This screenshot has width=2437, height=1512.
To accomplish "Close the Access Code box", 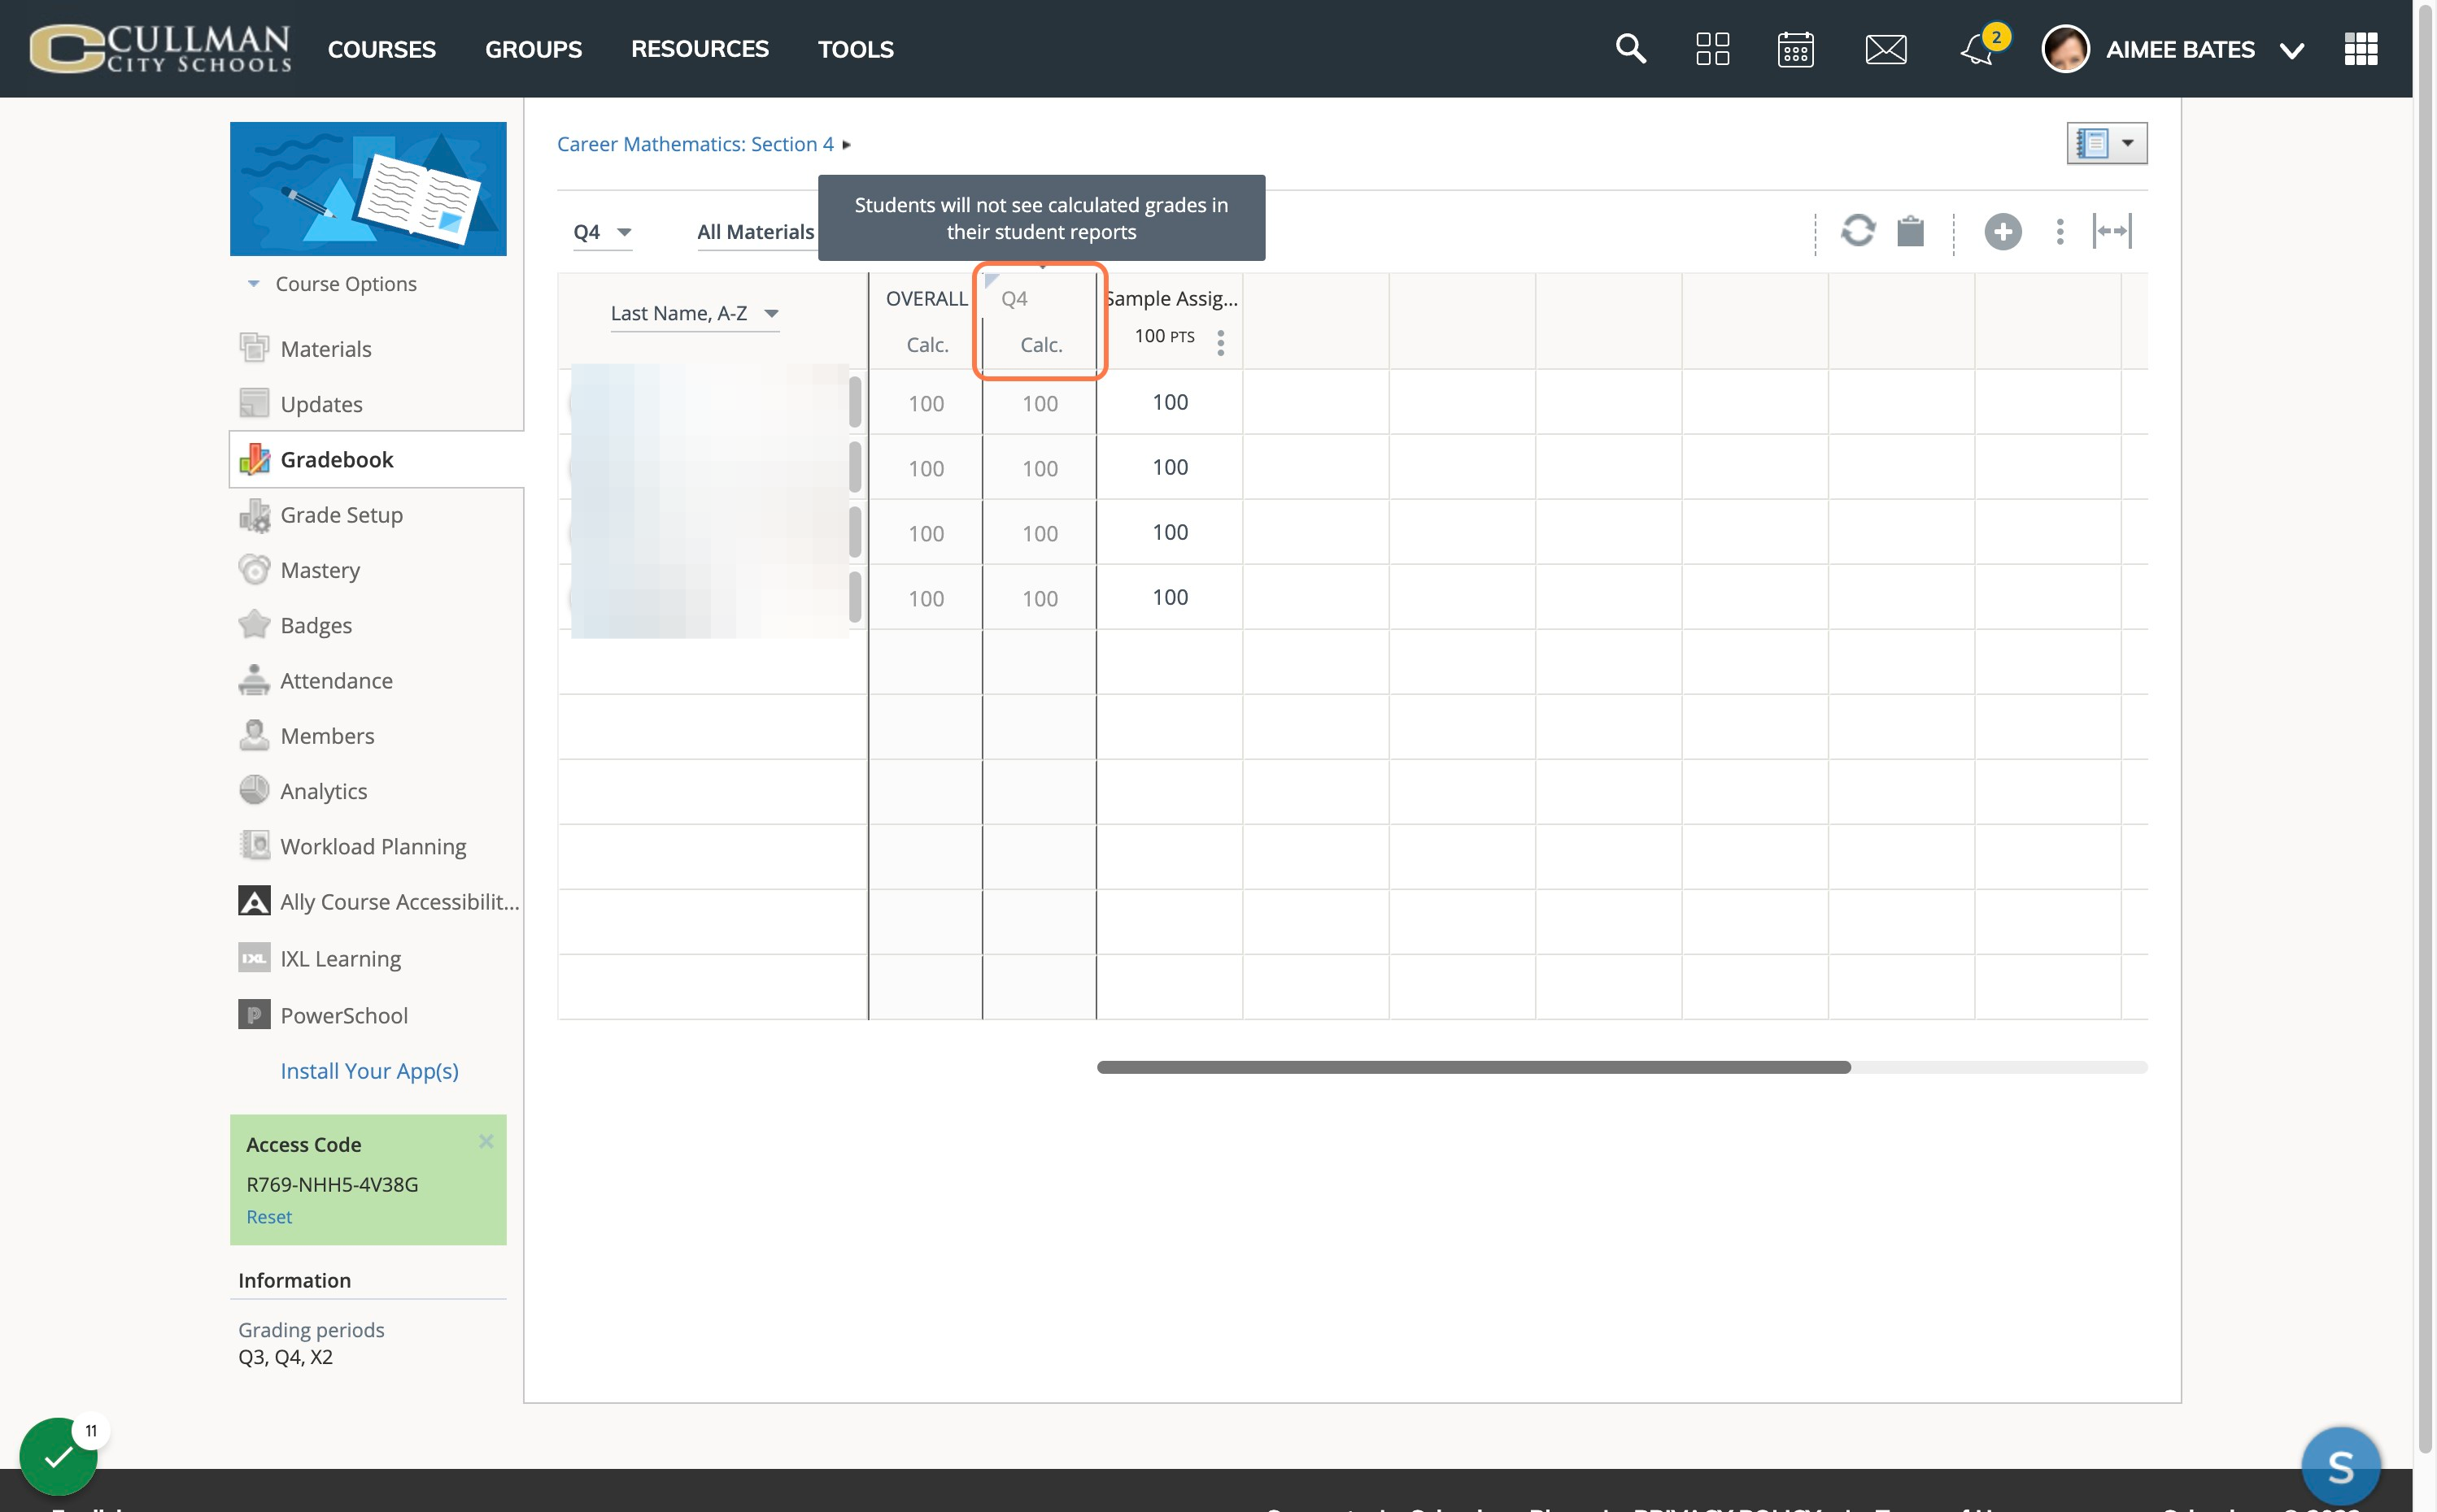I will coord(486,1141).
